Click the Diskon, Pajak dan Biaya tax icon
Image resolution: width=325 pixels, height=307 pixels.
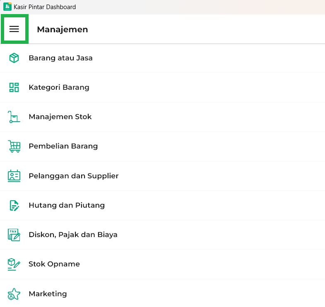point(14,235)
